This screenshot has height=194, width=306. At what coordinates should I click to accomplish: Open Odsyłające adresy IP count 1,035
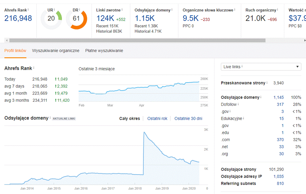pyautogui.click(x=279, y=176)
